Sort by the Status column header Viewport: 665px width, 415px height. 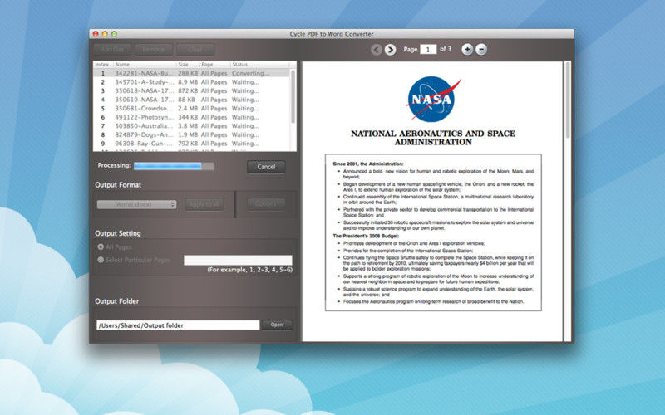click(x=260, y=65)
